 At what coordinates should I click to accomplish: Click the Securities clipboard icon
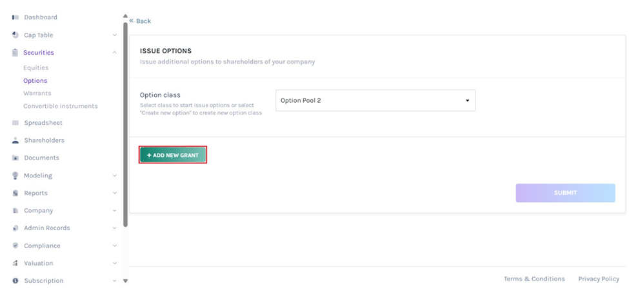[x=15, y=53]
